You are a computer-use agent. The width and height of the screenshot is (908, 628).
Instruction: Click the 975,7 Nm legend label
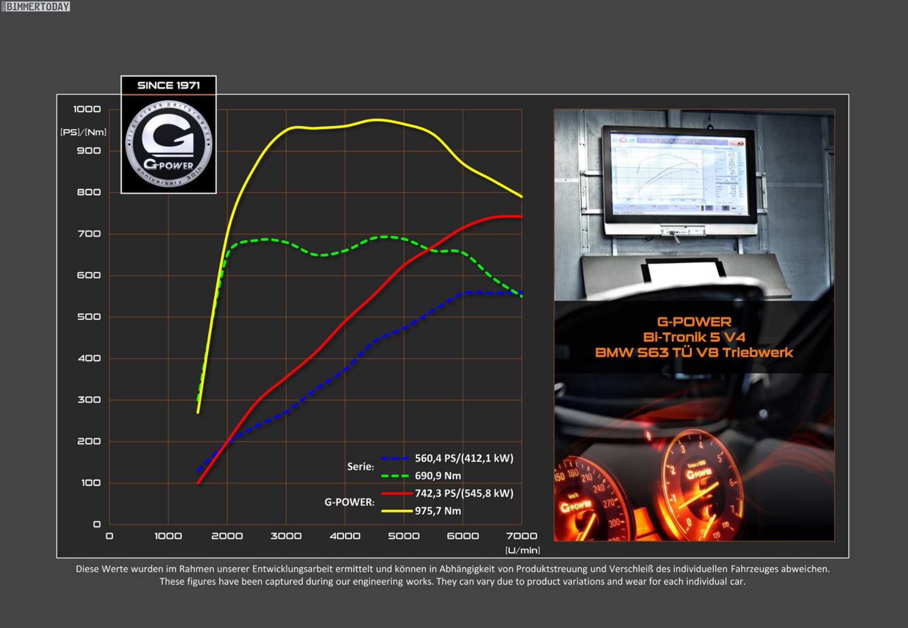437,511
